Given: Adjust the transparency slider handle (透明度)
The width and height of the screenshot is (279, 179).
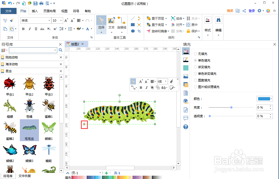Looking at the screenshot, I should 210,116.
